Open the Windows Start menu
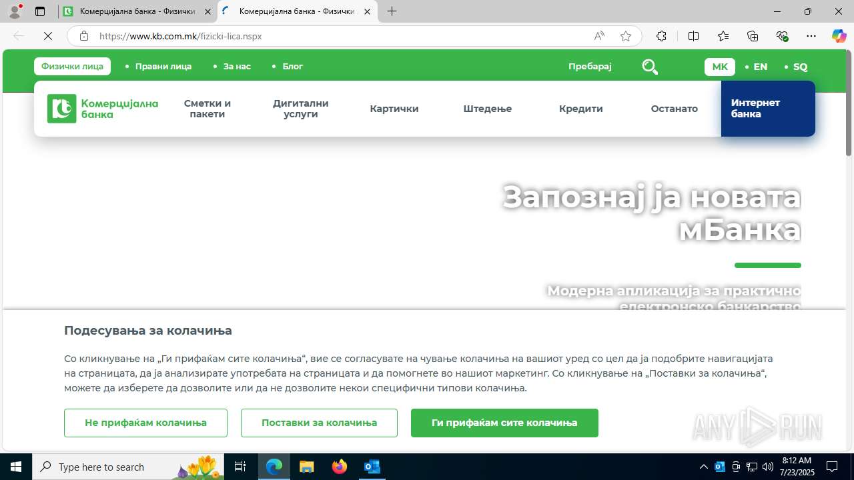 (16, 467)
